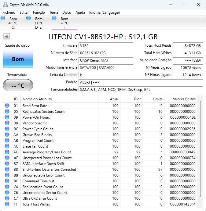The image size is (206, 211).
Task: Click the Funcionalidades field
Action: coord(141,89)
